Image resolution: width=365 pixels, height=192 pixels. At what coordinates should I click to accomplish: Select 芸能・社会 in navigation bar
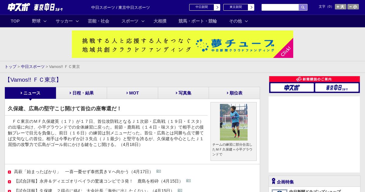tap(99, 21)
